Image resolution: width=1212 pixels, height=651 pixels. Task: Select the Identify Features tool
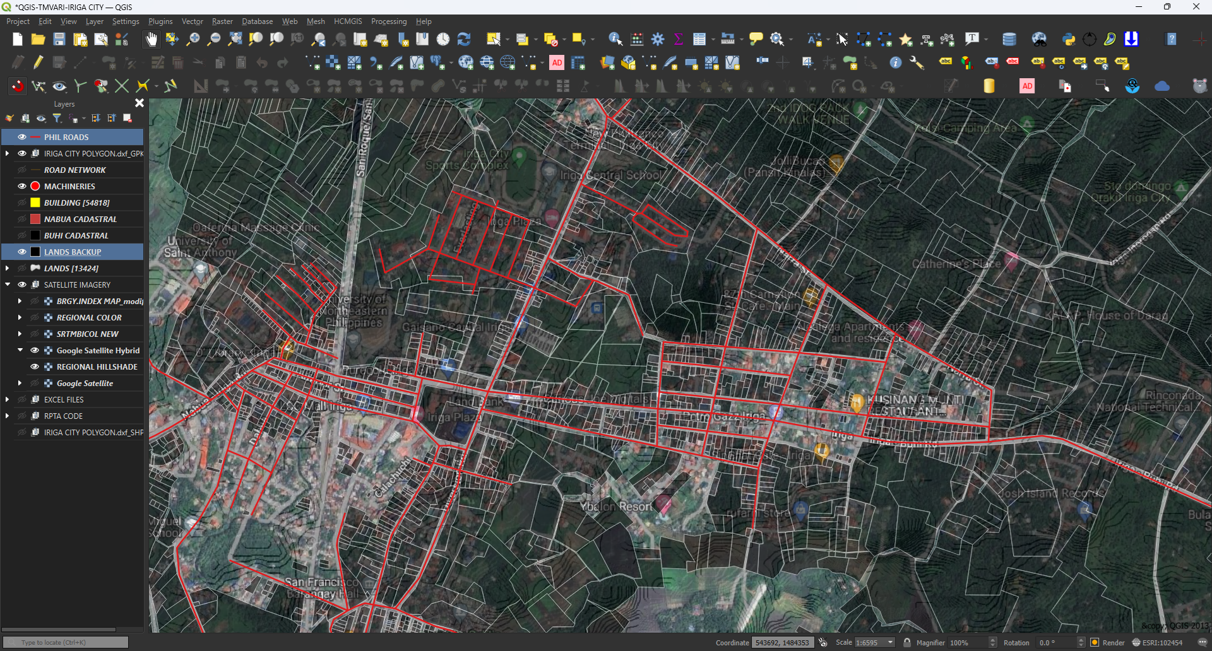tap(614, 39)
